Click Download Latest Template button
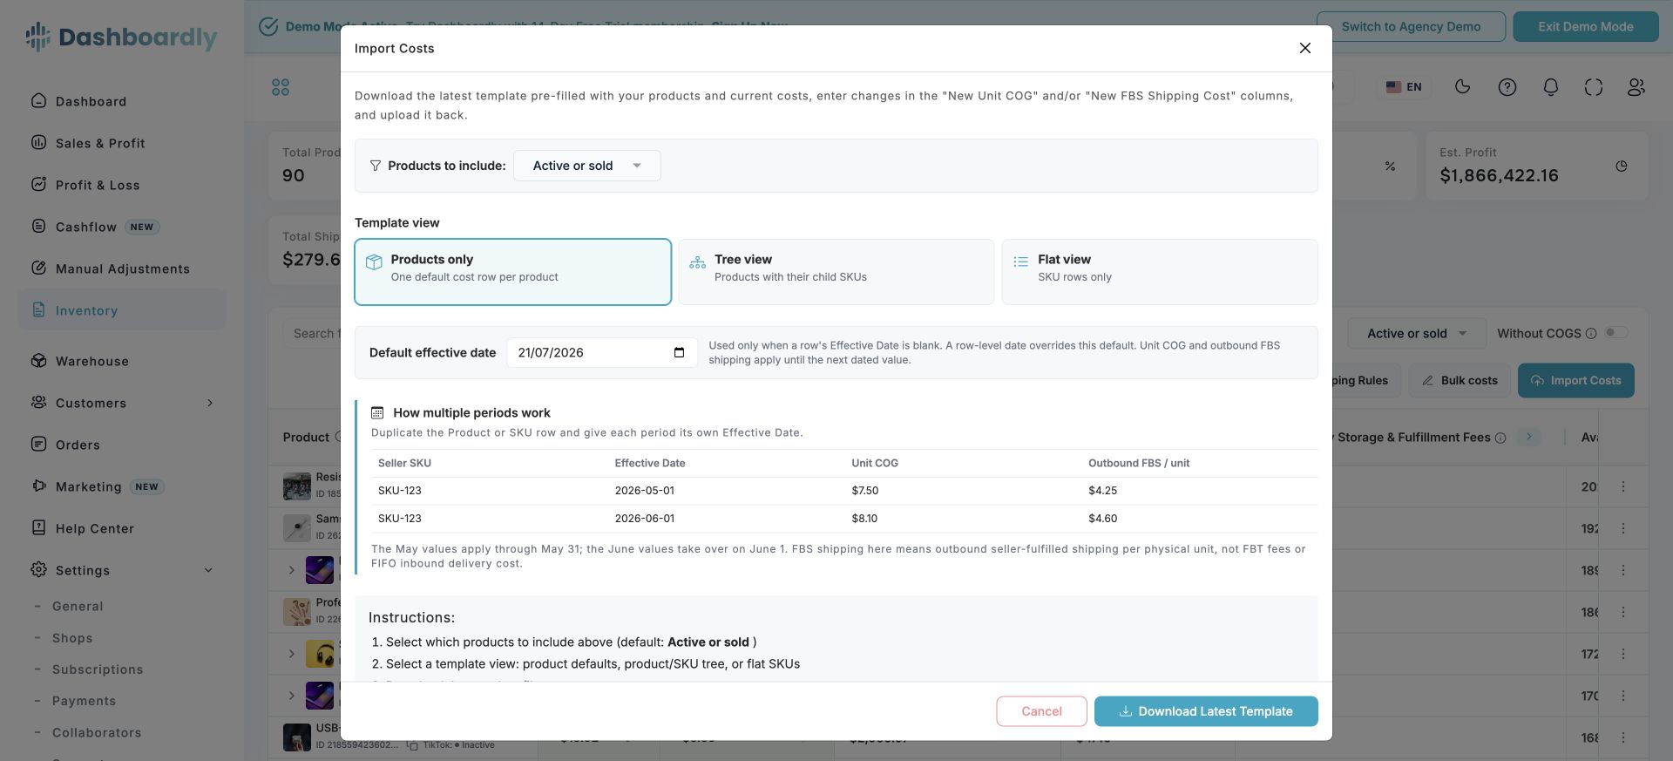1673x761 pixels. [1206, 711]
